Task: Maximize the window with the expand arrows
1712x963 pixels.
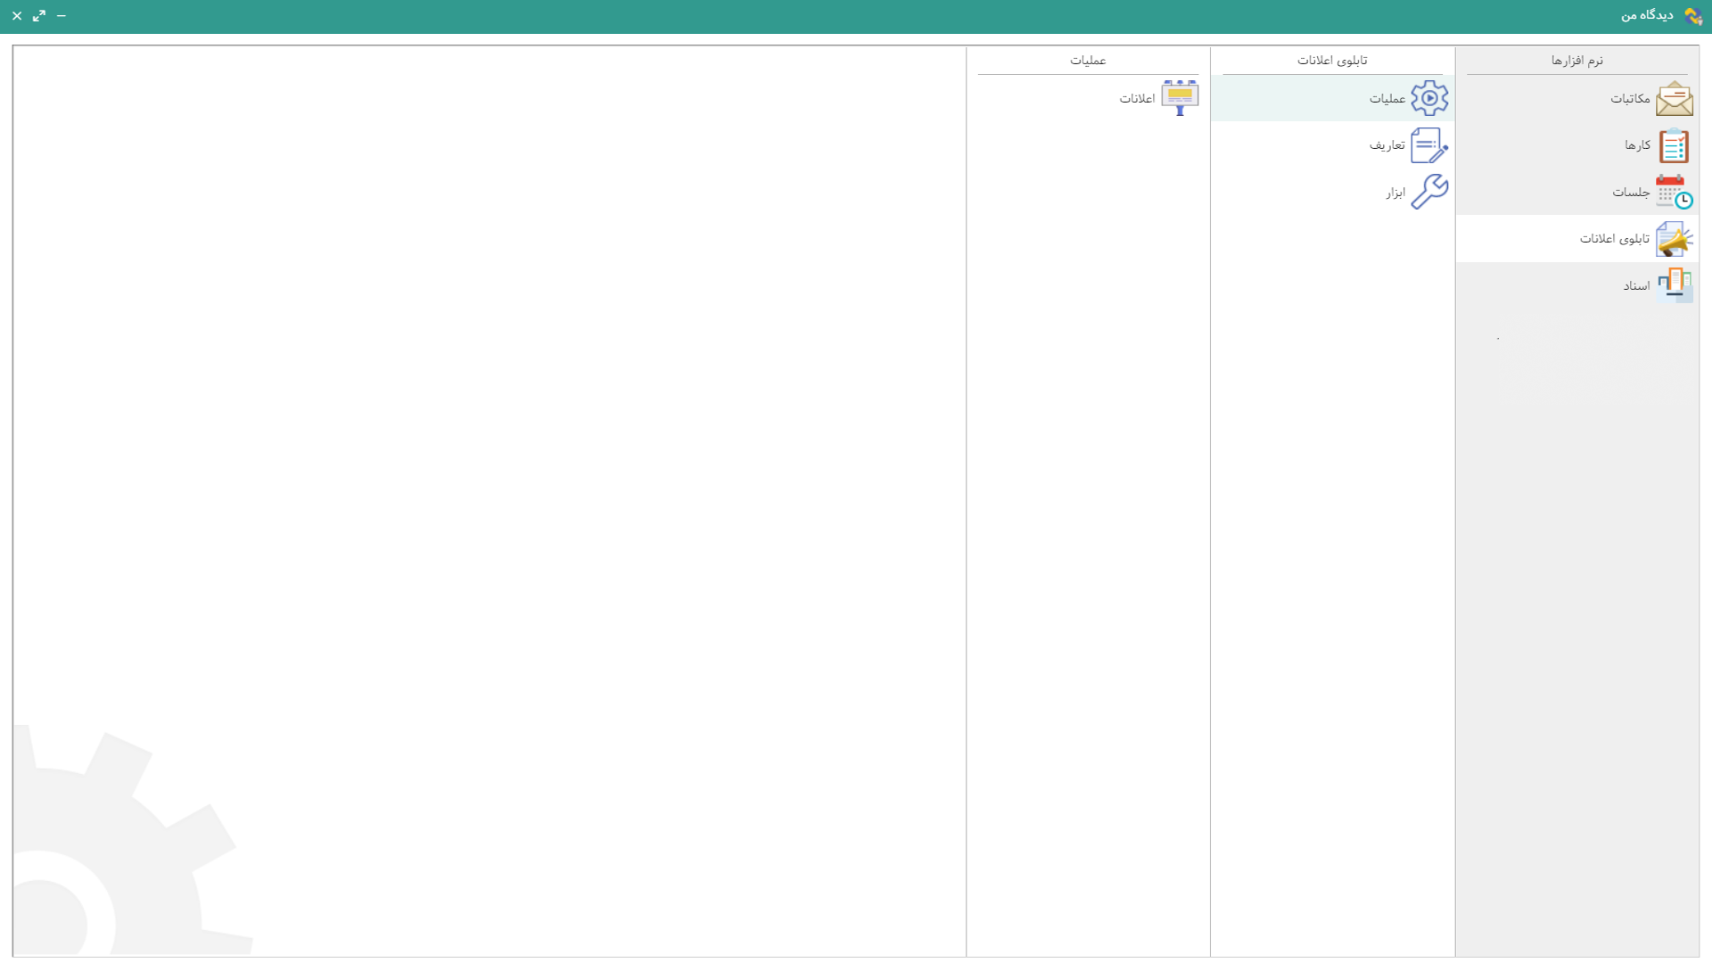Action: pos(39,16)
